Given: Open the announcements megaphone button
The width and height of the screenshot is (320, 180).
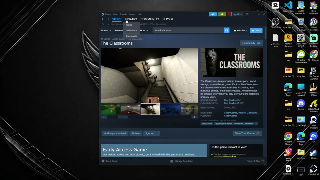Looking at the screenshot, I should pyautogui.click(x=213, y=14).
